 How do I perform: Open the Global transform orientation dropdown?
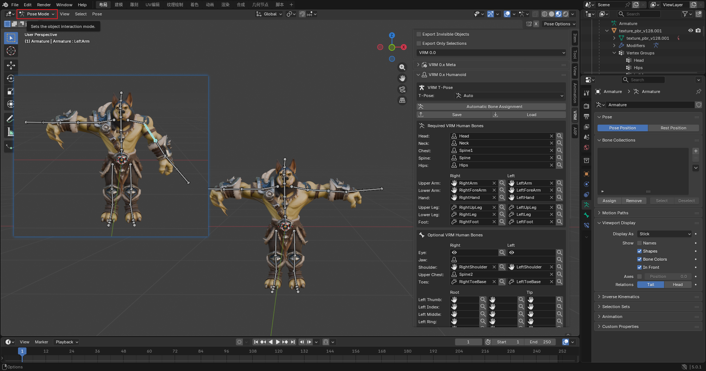(270, 14)
